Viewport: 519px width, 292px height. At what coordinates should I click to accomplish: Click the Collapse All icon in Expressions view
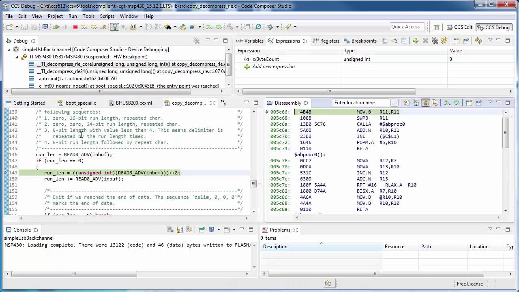(x=404, y=41)
